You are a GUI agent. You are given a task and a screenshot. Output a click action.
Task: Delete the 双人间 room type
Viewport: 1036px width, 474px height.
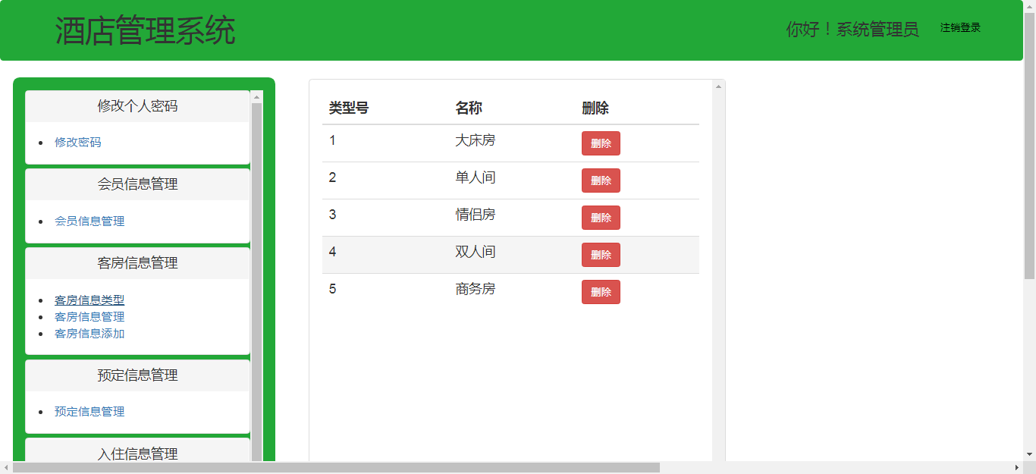601,255
